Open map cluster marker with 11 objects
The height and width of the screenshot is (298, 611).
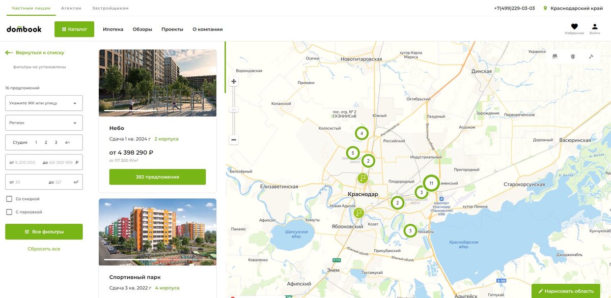[x=431, y=183]
